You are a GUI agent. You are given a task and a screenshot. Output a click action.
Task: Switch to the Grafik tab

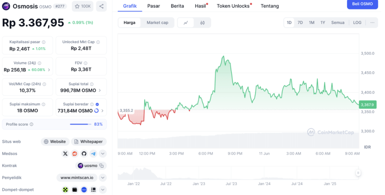point(130,6)
